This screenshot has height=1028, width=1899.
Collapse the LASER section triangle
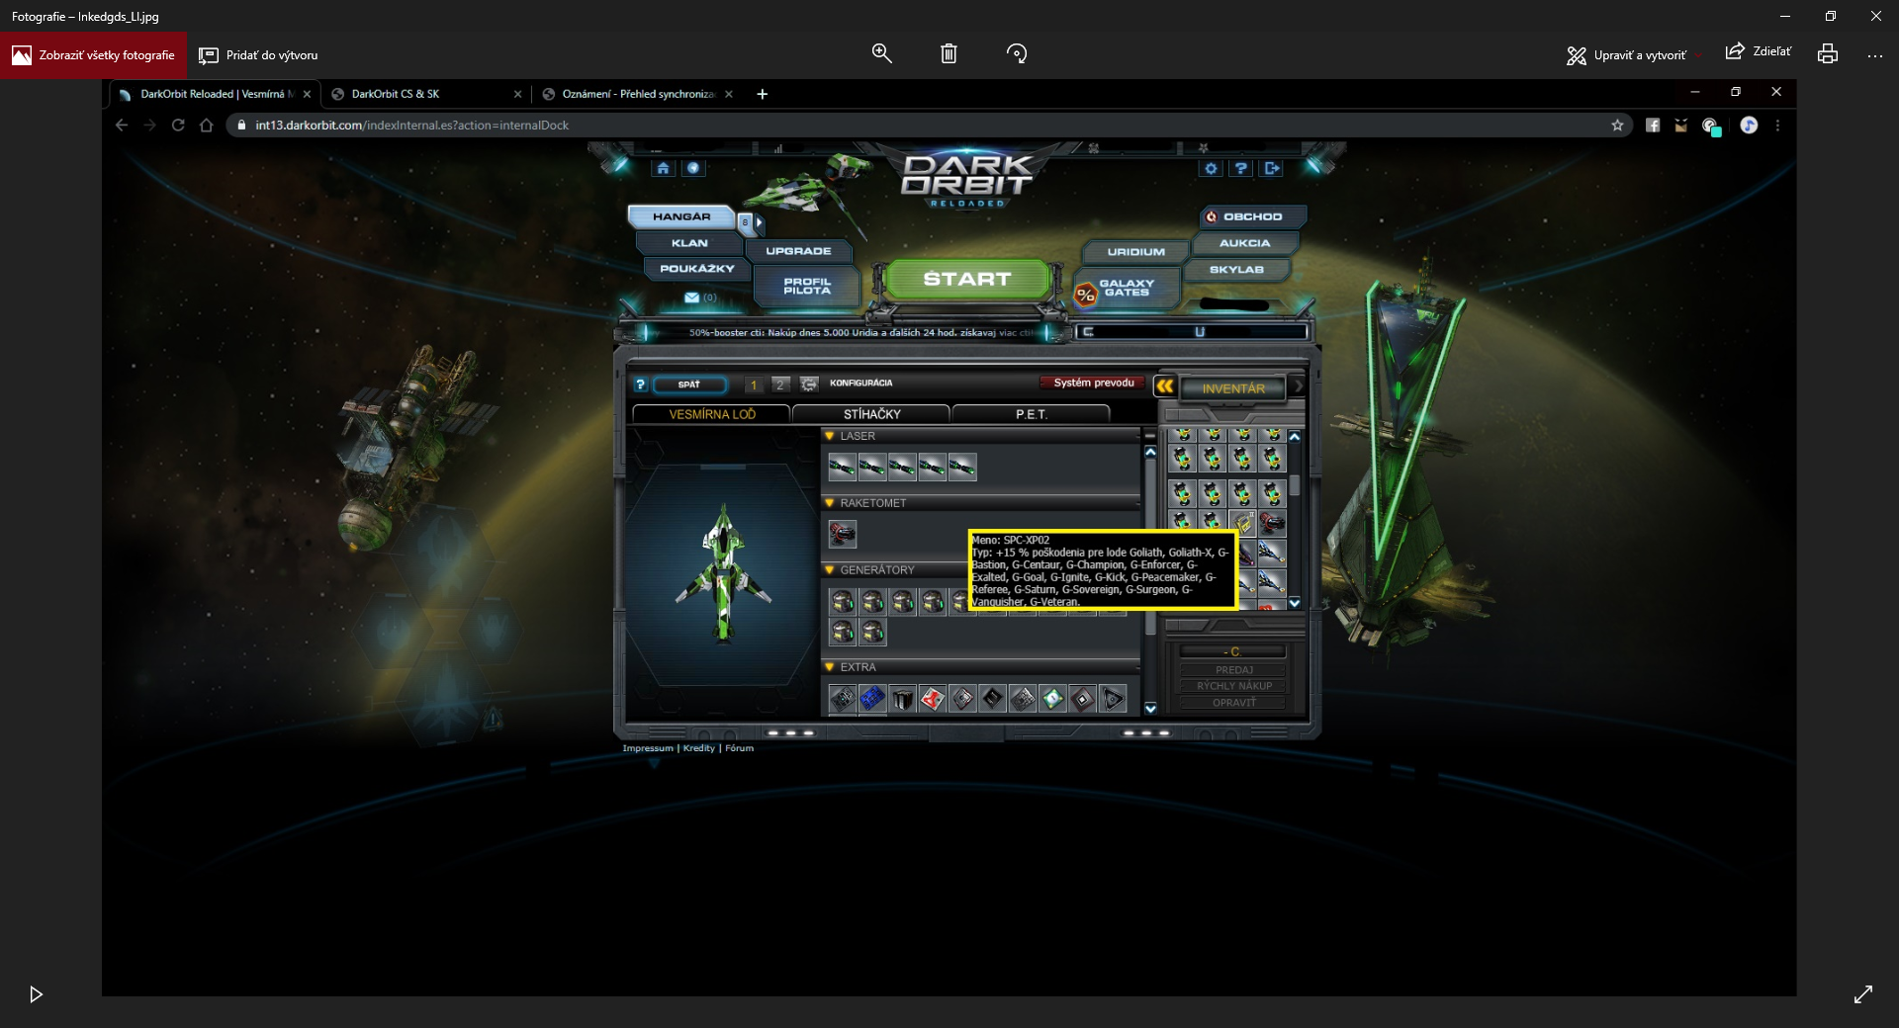[829, 436]
